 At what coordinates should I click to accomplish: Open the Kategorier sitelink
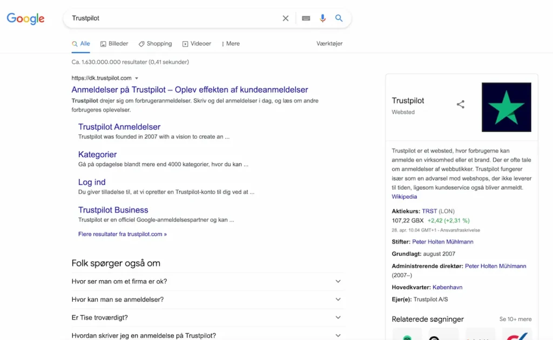pyautogui.click(x=97, y=154)
